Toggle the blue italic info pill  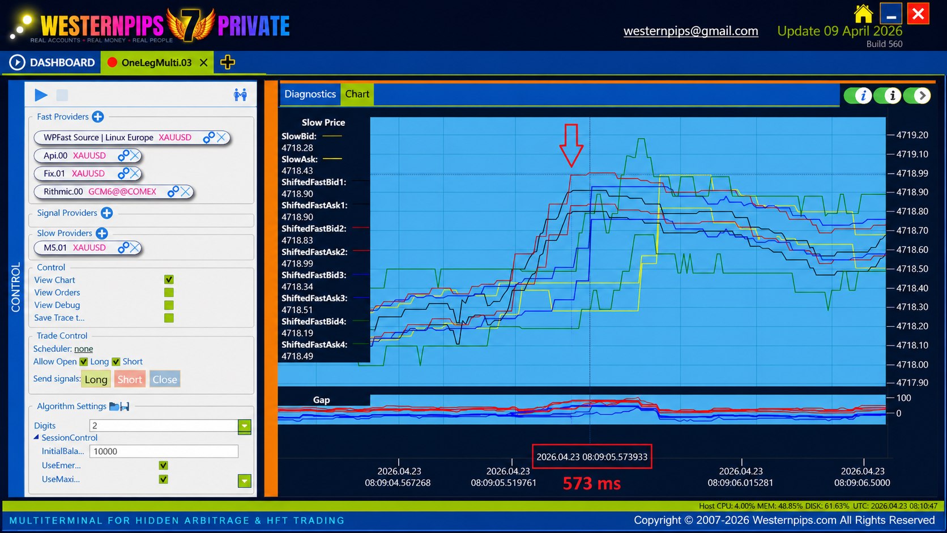(x=858, y=96)
